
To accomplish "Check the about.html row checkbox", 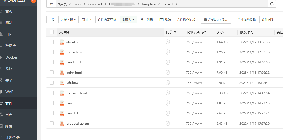I will click(x=52, y=42).
